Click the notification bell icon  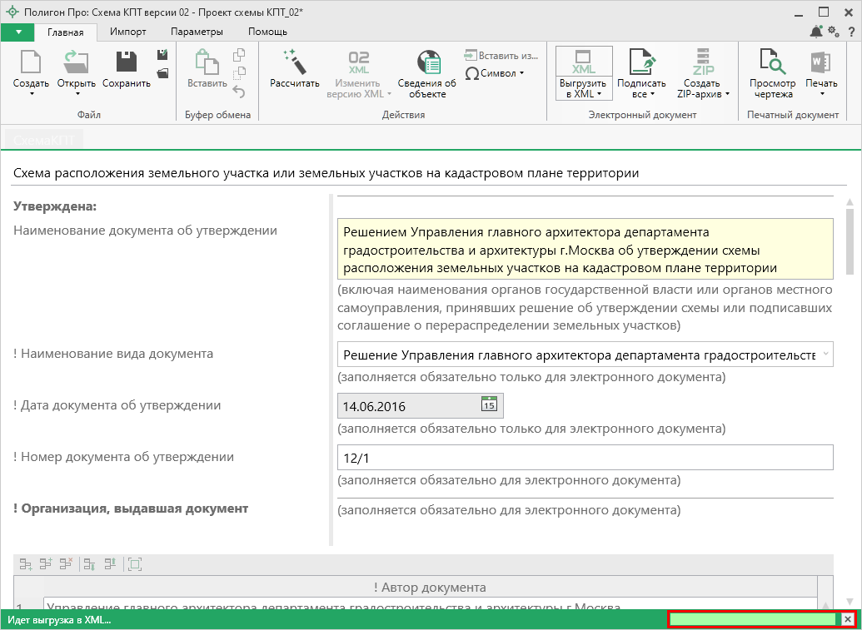[816, 32]
